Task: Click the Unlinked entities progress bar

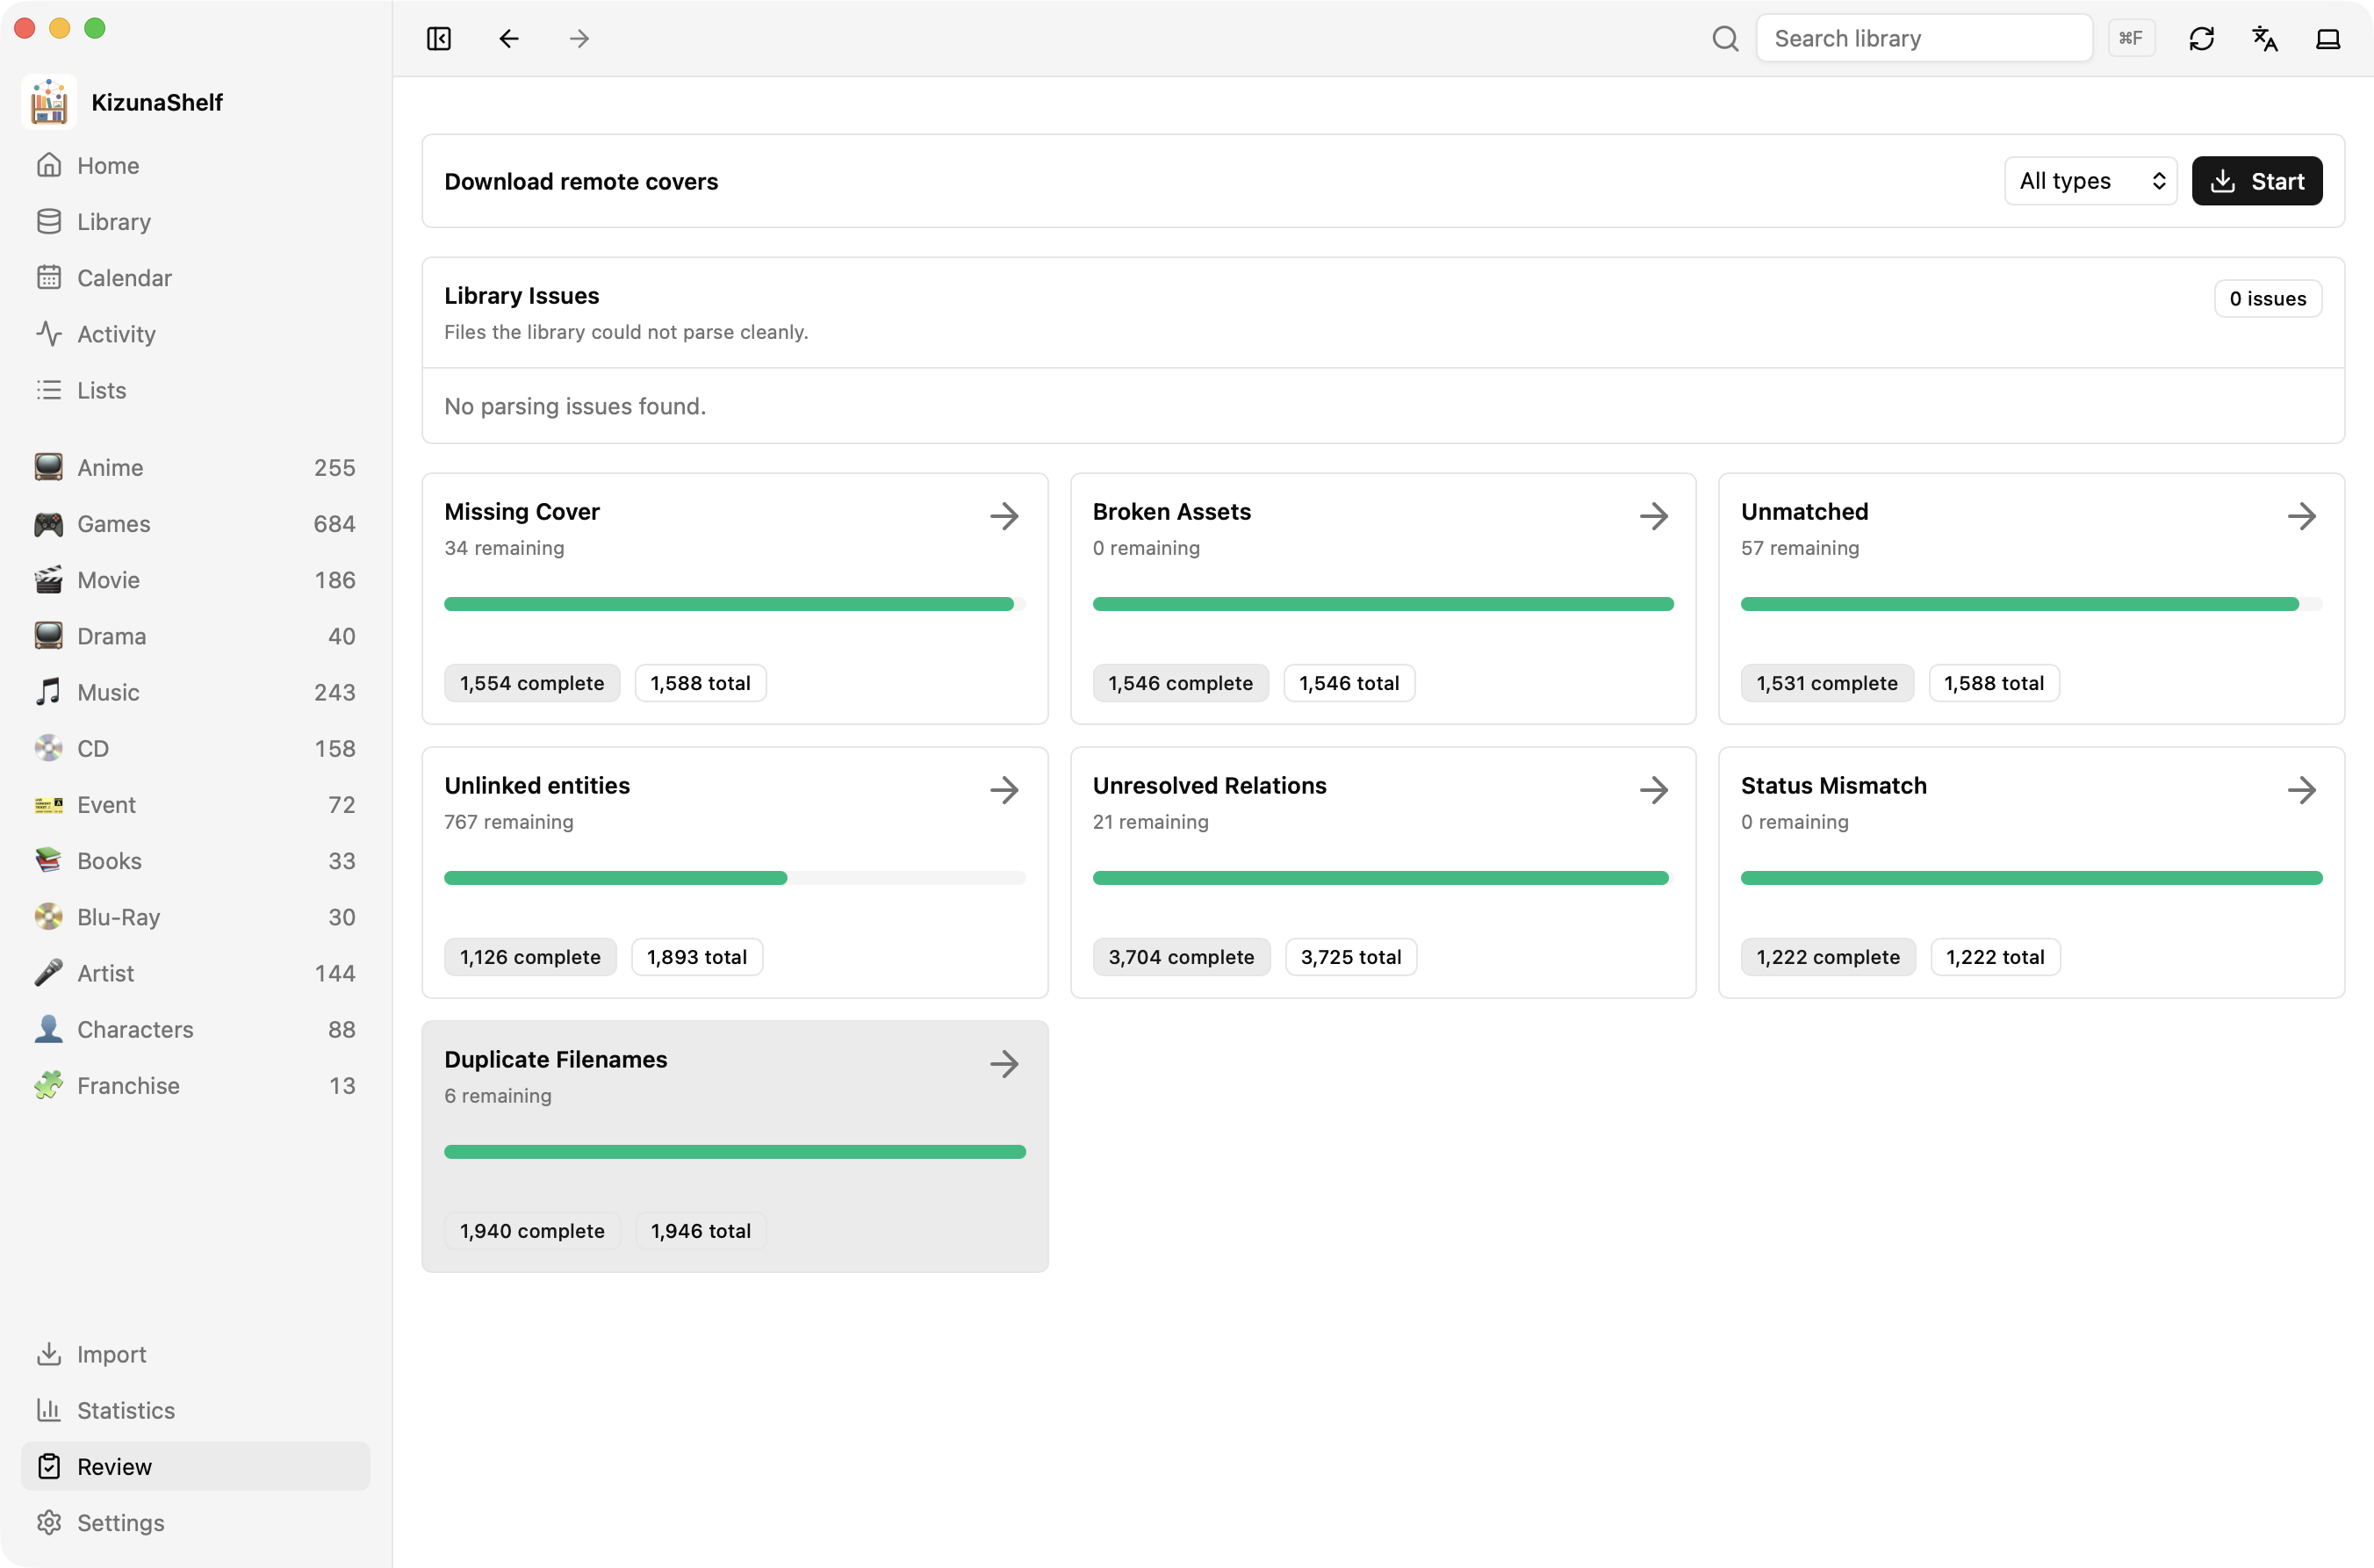Action: click(x=735, y=878)
